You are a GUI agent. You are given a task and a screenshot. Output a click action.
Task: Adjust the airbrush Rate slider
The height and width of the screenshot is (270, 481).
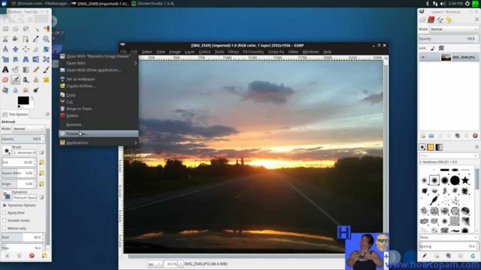click(23, 237)
